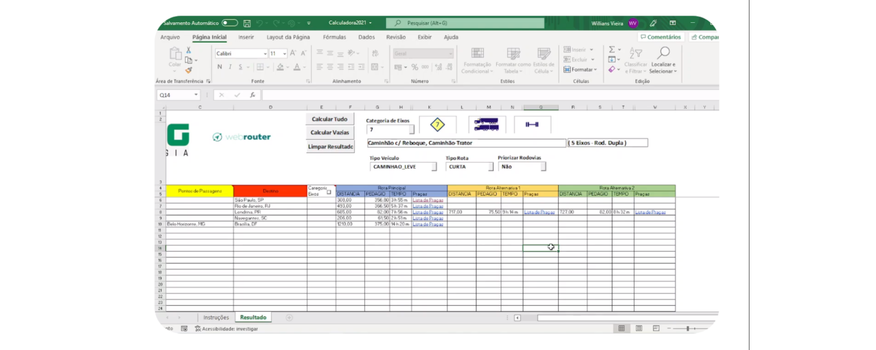
Task: Click the cell borders icon
Action: point(260,67)
